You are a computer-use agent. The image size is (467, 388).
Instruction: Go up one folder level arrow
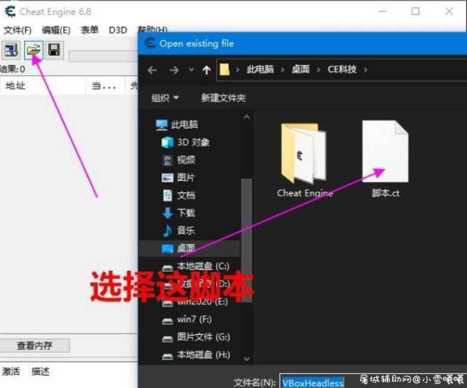(x=206, y=70)
